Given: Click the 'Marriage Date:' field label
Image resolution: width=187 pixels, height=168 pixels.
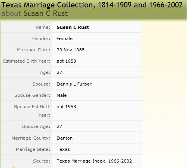Looking at the screenshot, I should (x=34, y=50).
